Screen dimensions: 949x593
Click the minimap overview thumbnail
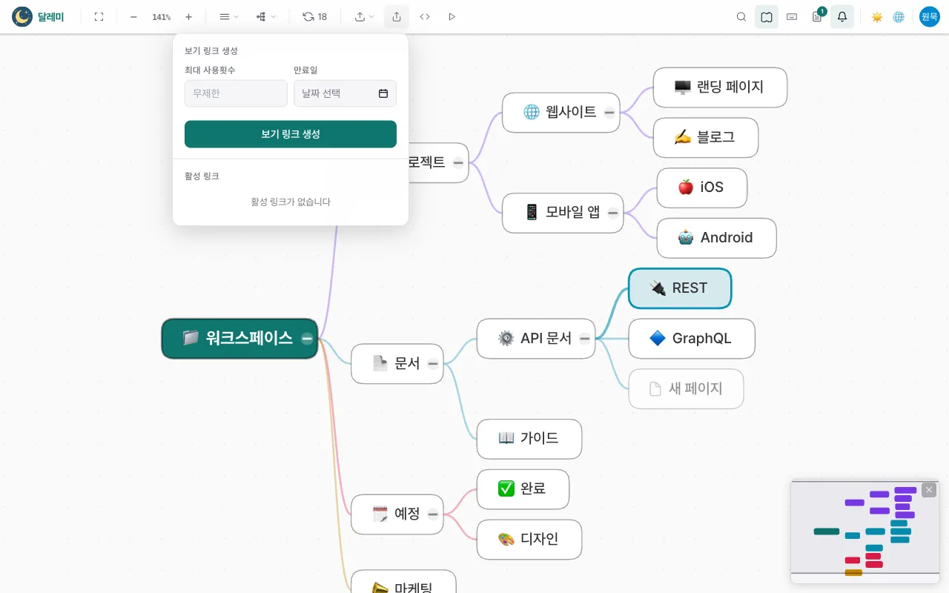(865, 532)
